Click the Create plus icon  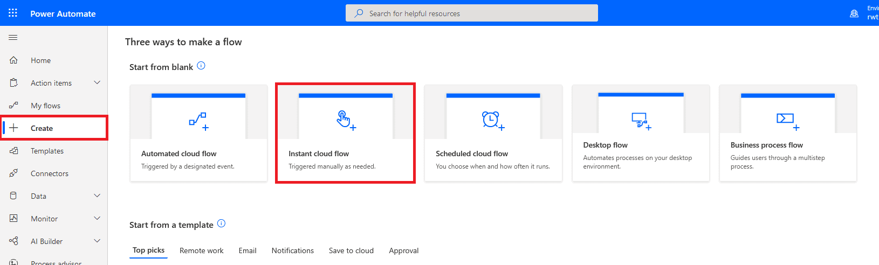(x=13, y=128)
